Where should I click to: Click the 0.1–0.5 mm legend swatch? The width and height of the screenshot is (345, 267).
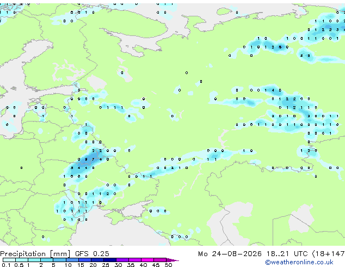(9, 260)
